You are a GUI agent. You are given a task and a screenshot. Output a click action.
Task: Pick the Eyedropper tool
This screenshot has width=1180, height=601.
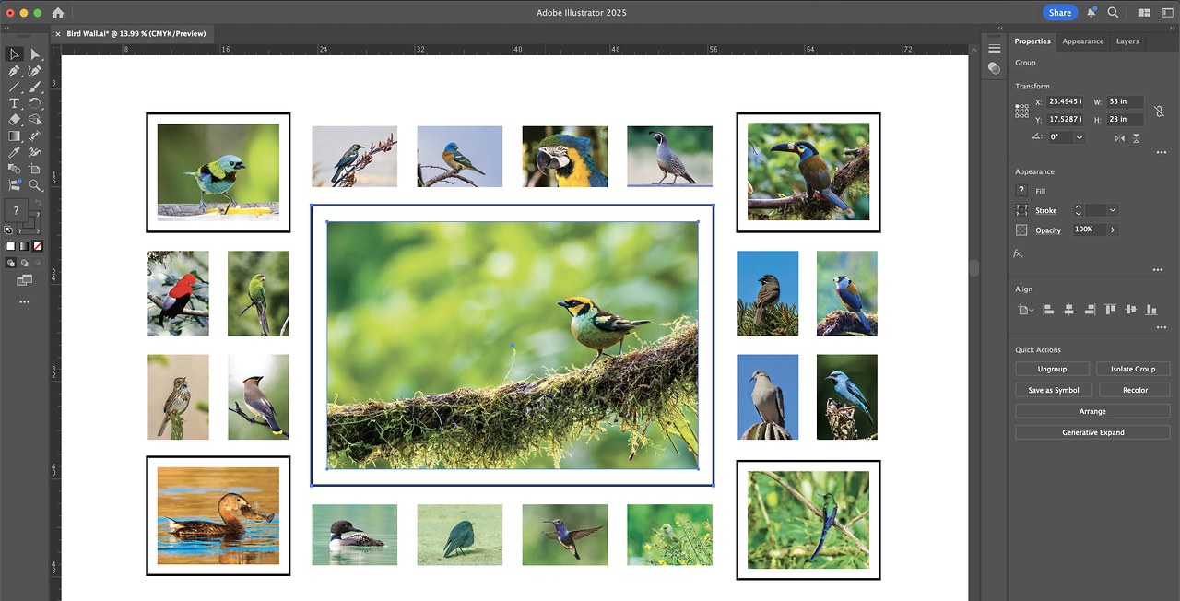click(14, 152)
